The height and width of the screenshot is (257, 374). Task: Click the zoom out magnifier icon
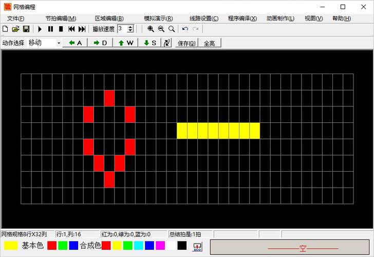tap(161, 29)
